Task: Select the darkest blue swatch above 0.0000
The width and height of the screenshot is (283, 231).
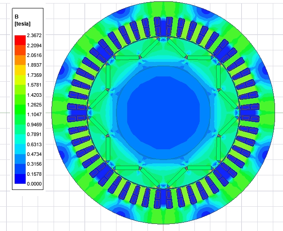Action: (20, 179)
